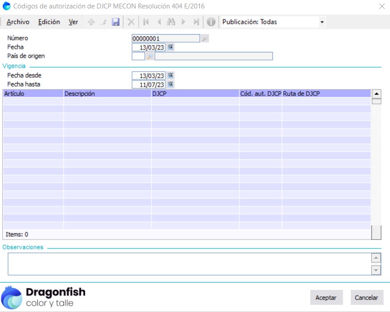Click the DJCP column header

(x=195, y=94)
